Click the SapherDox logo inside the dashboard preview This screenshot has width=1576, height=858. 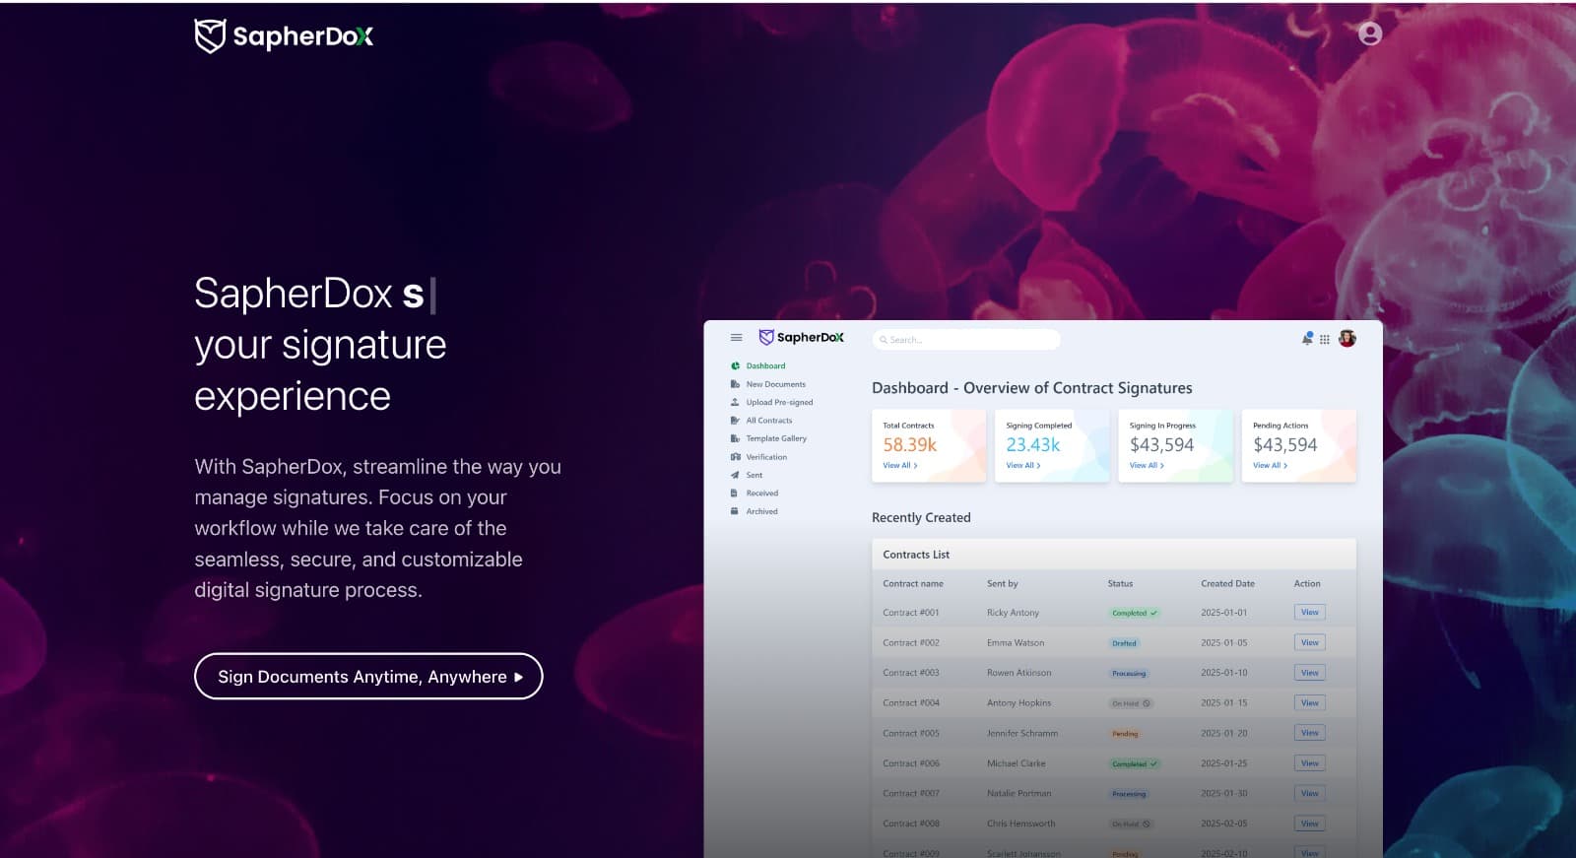pos(801,337)
